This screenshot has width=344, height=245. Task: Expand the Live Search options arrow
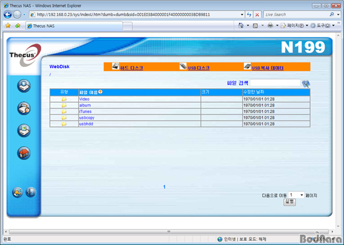tap(338, 14)
